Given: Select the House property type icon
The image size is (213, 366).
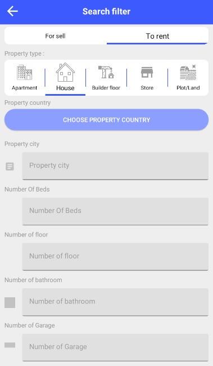Looking at the screenshot, I should point(65,72).
